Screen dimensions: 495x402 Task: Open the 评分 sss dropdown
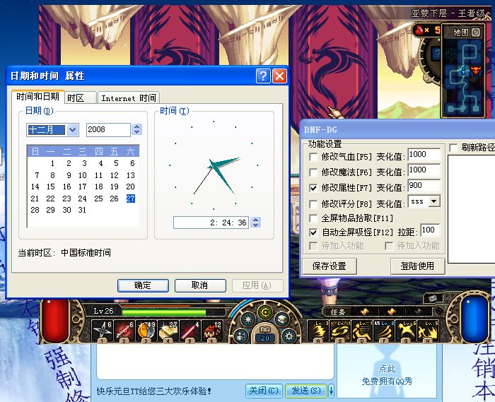point(434,201)
